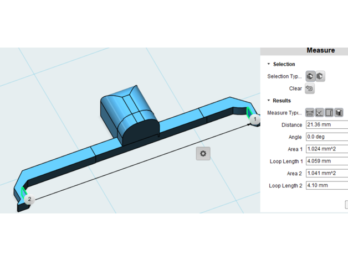Choose the angle measure type icon

coord(319,113)
